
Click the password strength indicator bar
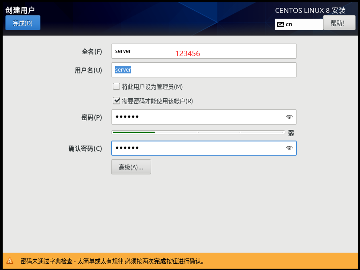click(198, 132)
